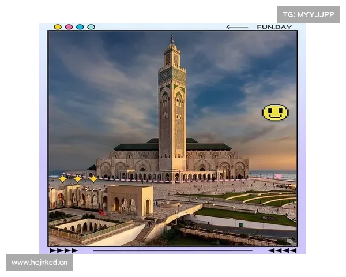
Task: Open the TG: MYYJJPP label
Action: 309,14
